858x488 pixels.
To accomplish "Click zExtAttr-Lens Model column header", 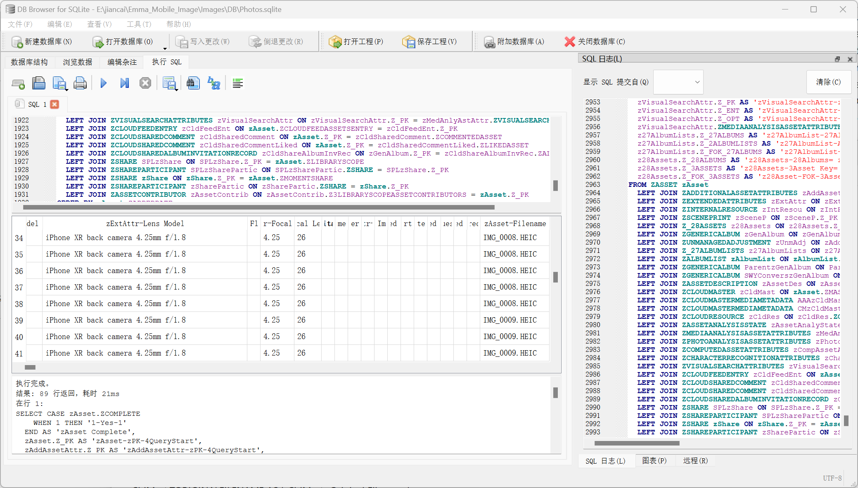I will 145,224.
